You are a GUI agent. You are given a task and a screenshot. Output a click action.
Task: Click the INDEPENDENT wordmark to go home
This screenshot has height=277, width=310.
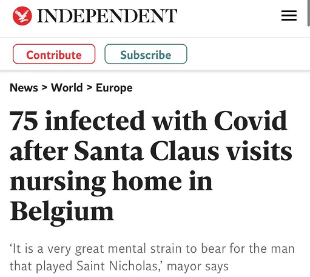[107, 16]
